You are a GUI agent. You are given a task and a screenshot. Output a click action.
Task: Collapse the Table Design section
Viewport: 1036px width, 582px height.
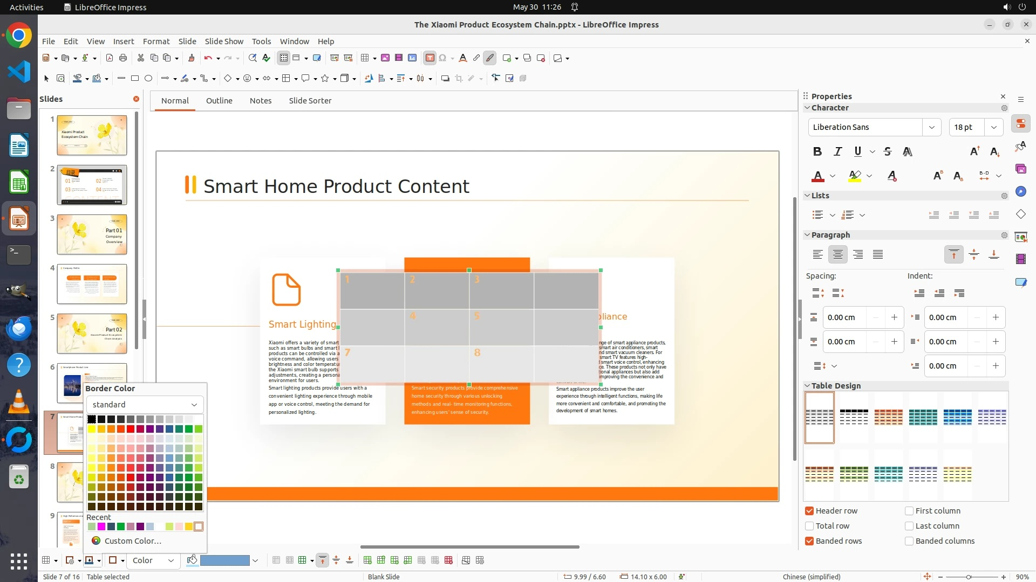[807, 386]
